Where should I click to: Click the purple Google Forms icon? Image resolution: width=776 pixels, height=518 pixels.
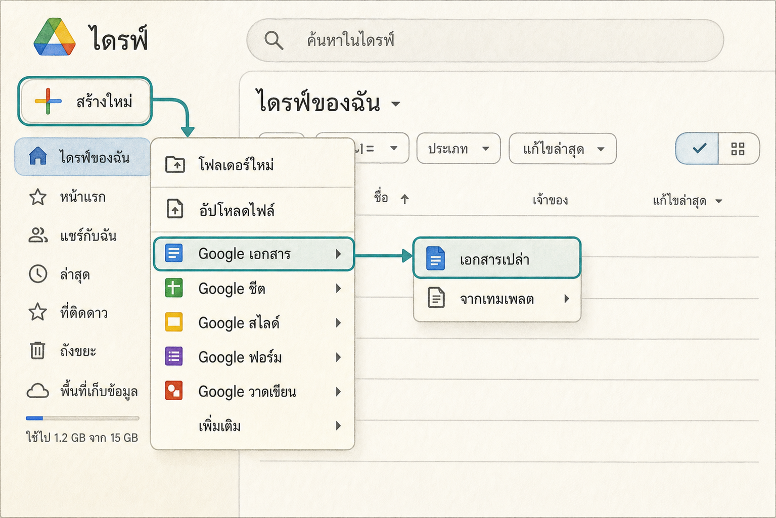pyautogui.click(x=174, y=356)
